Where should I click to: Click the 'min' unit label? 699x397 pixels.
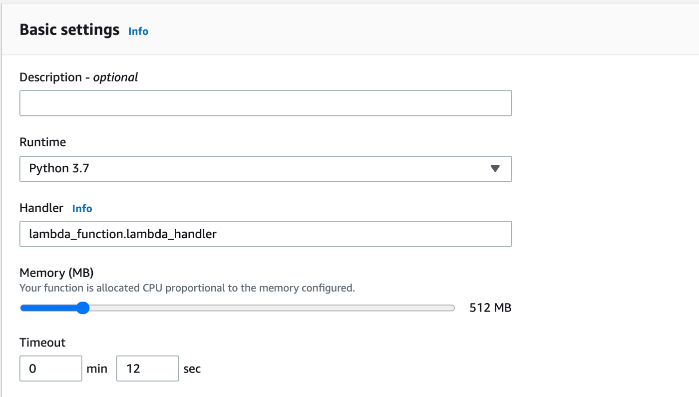tap(97, 369)
